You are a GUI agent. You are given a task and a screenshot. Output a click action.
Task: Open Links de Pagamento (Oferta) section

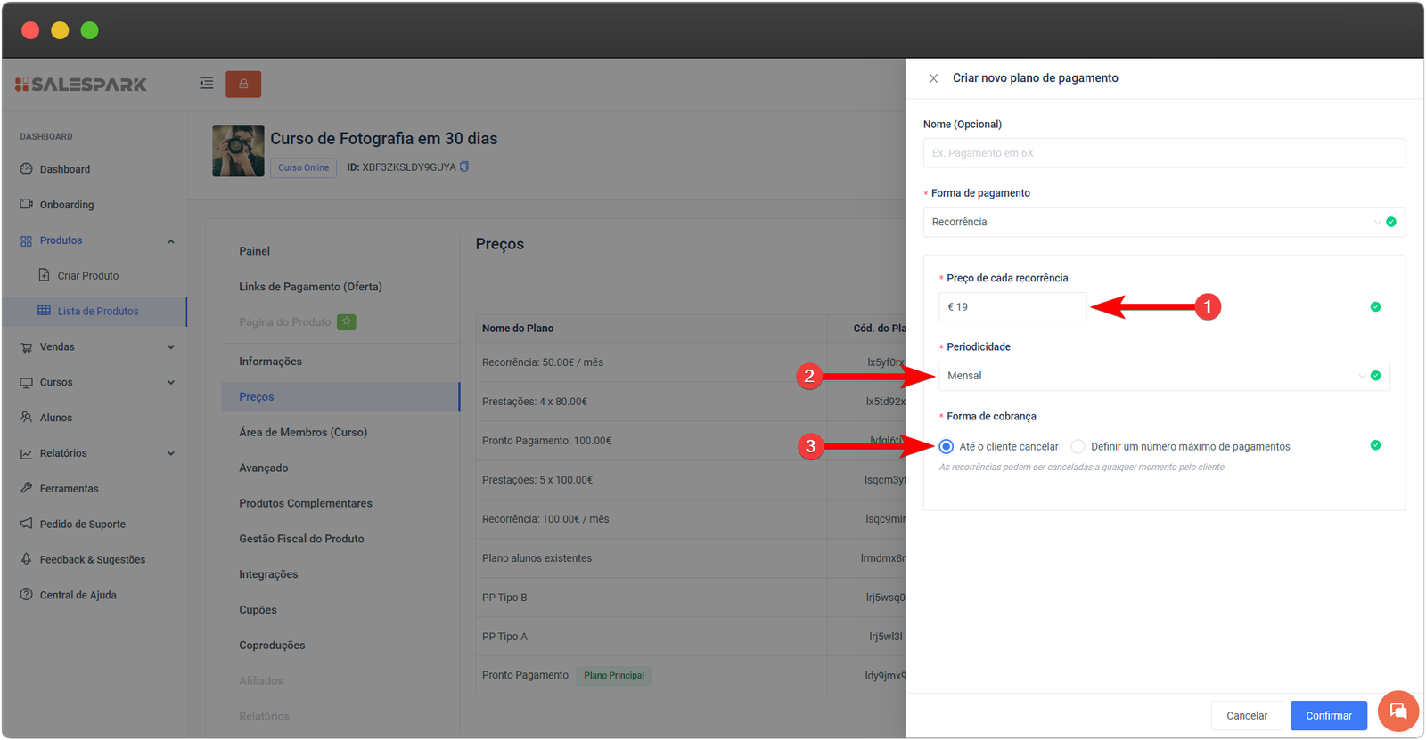coord(310,287)
